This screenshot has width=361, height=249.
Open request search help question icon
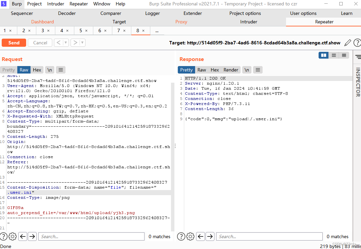point(3,236)
